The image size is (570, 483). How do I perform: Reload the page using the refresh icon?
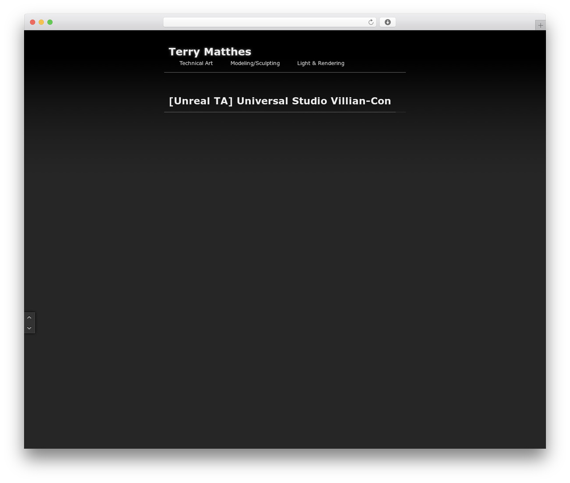point(370,22)
